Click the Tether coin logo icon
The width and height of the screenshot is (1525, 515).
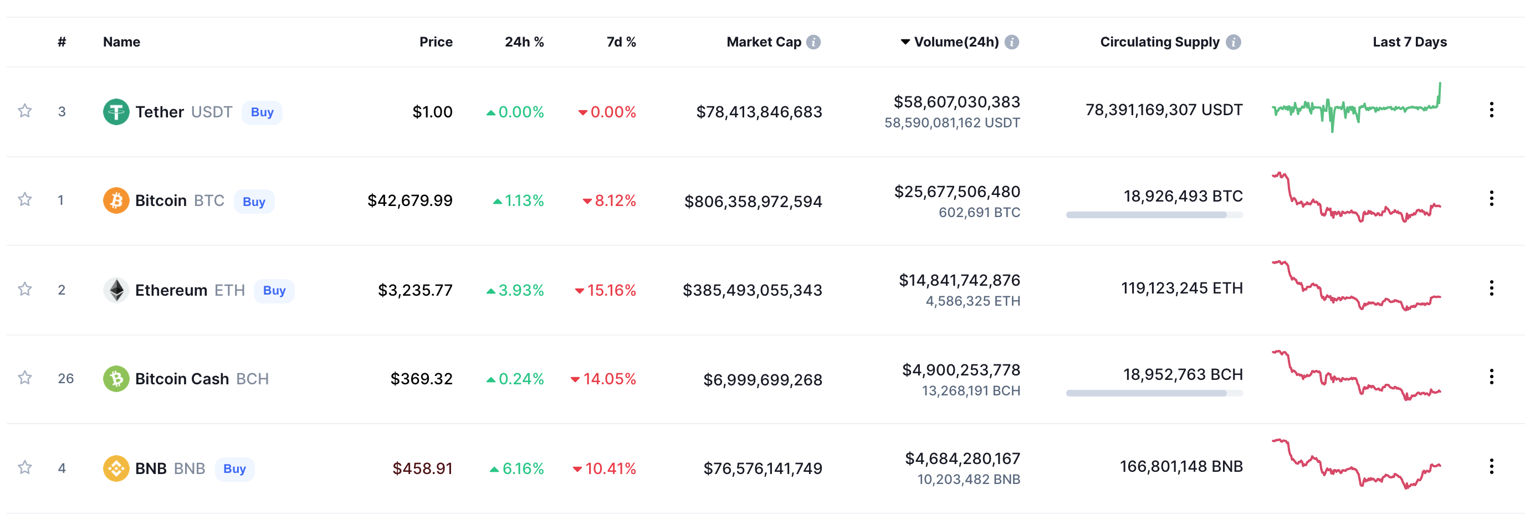tap(116, 112)
